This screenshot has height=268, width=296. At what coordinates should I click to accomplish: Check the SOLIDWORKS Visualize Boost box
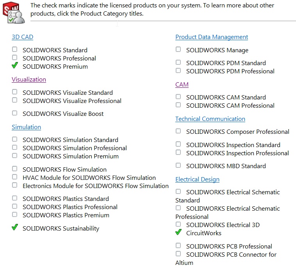(15, 113)
